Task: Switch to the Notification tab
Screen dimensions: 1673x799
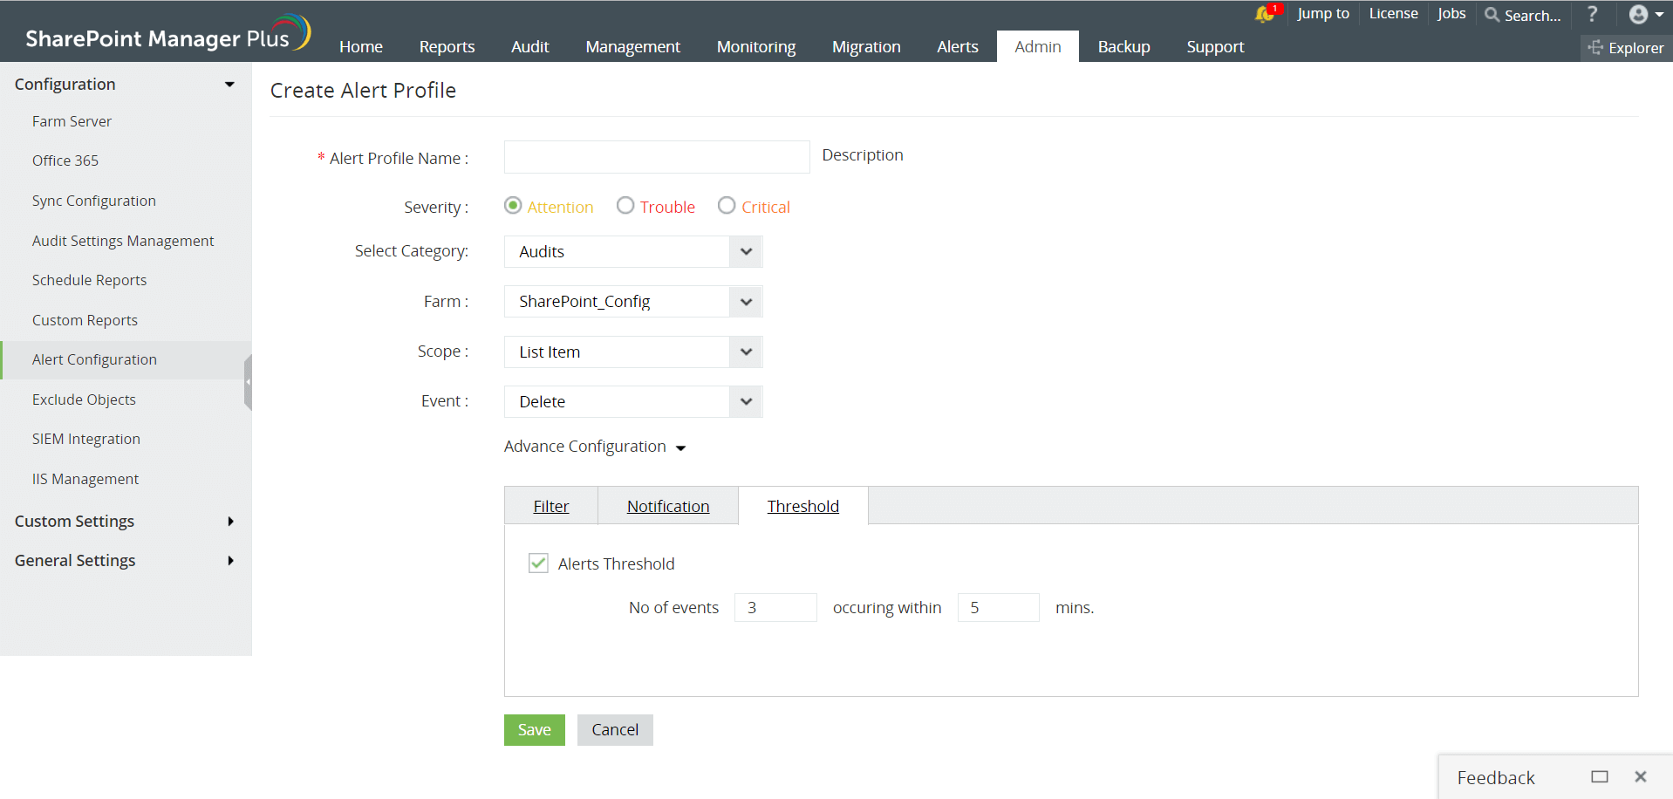Action: (668, 506)
